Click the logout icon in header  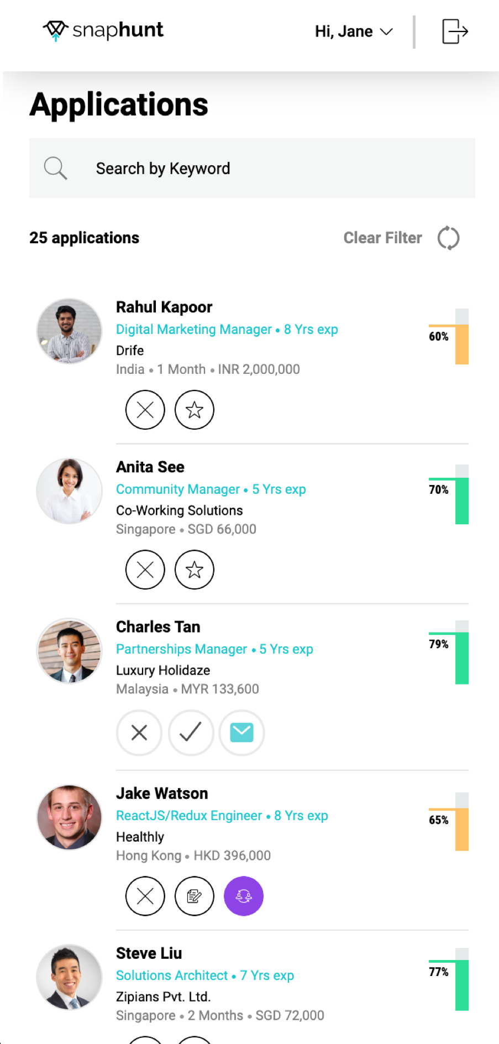455,31
